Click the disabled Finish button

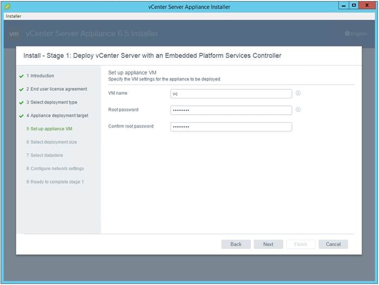tap(301, 244)
